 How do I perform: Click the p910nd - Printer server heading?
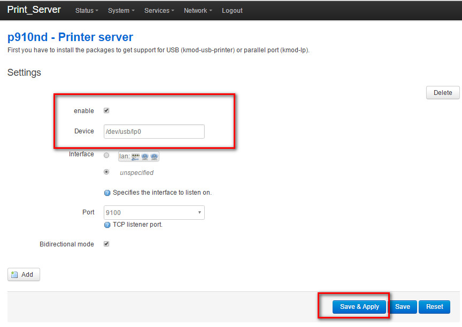70,37
